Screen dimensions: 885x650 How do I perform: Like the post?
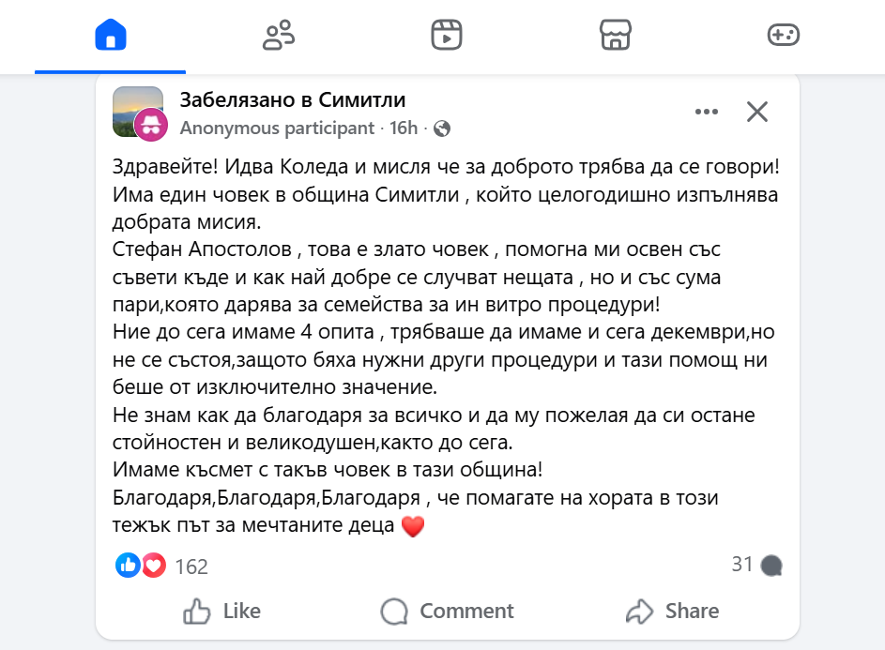221,612
